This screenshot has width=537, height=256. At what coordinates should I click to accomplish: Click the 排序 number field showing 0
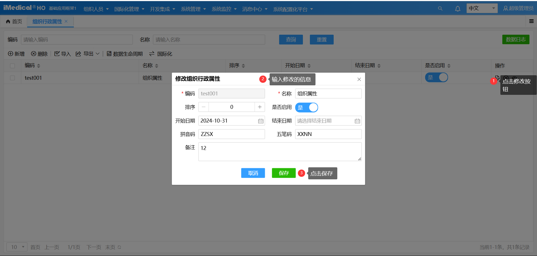pos(232,107)
